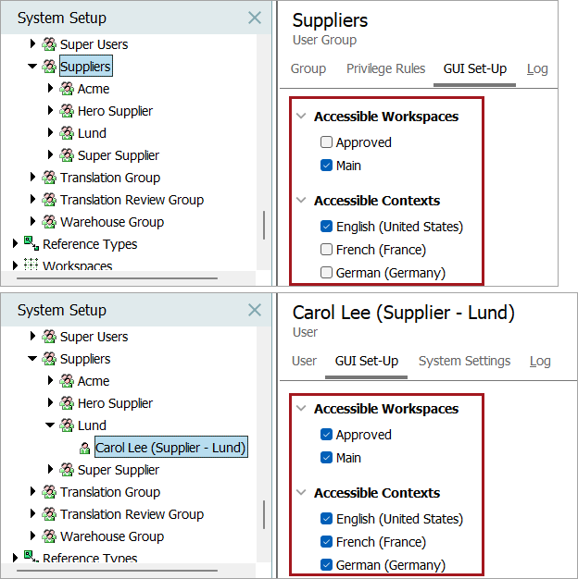The width and height of the screenshot is (578, 579).
Task: Collapse the expanded Lund supplier group
Action: pos(50,425)
